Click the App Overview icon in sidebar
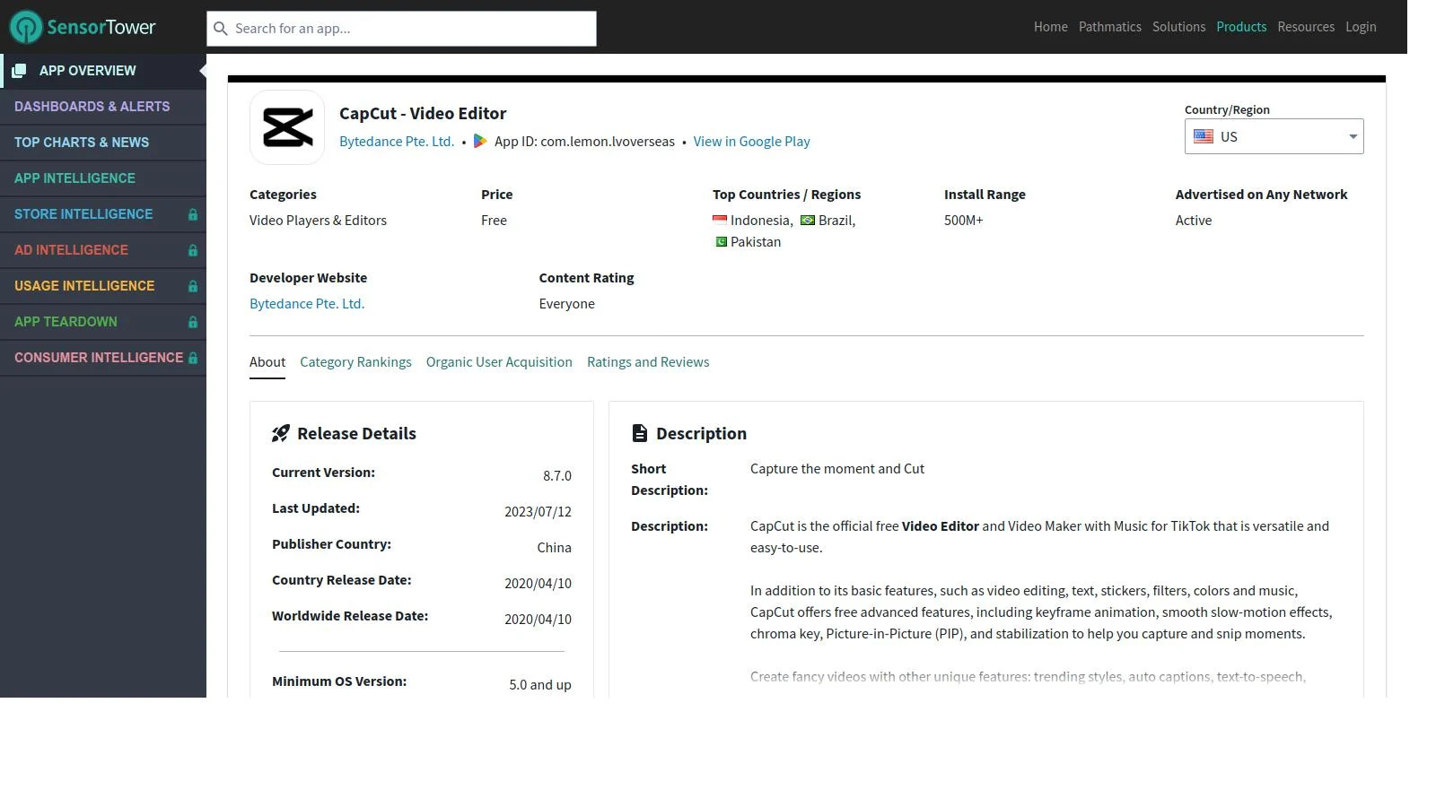 click(19, 71)
